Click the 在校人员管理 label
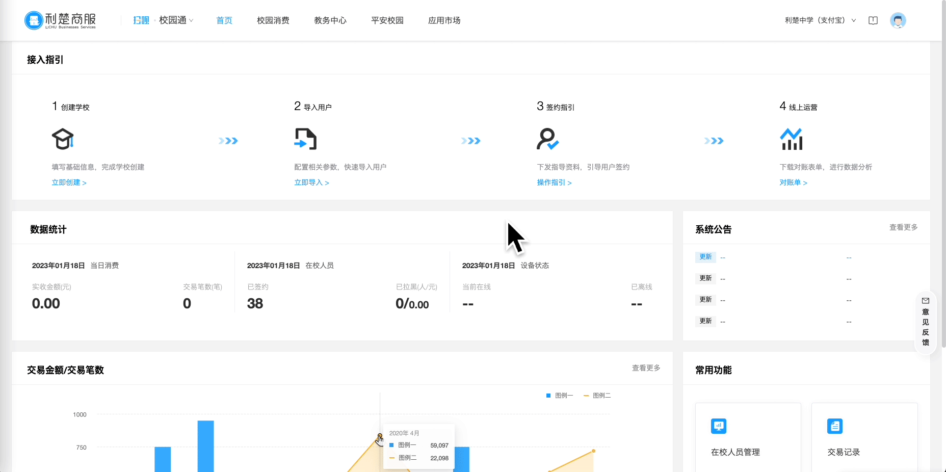This screenshot has width=946, height=472. coord(735,452)
